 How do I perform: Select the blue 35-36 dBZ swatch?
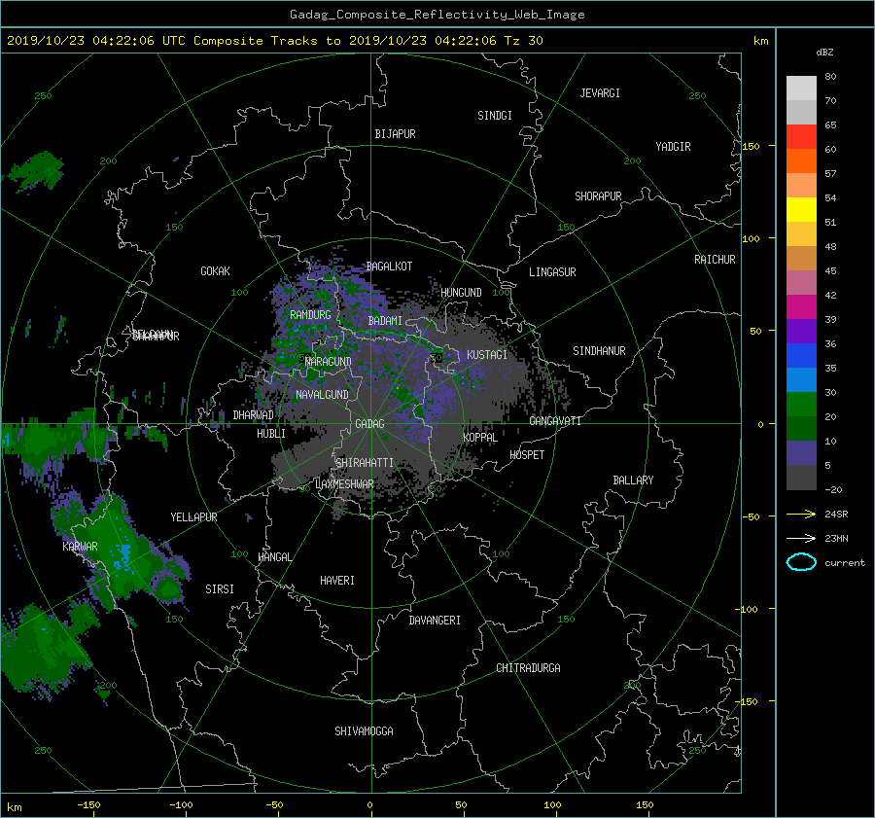pos(801,355)
